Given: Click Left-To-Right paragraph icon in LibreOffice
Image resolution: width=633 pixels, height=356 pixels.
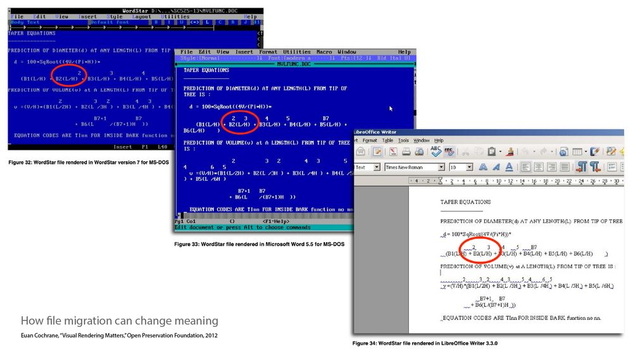Looking at the screenshot, I should coord(582,168).
